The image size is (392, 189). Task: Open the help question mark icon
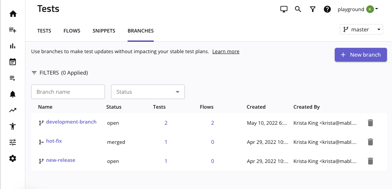click(x=327, y=9)
